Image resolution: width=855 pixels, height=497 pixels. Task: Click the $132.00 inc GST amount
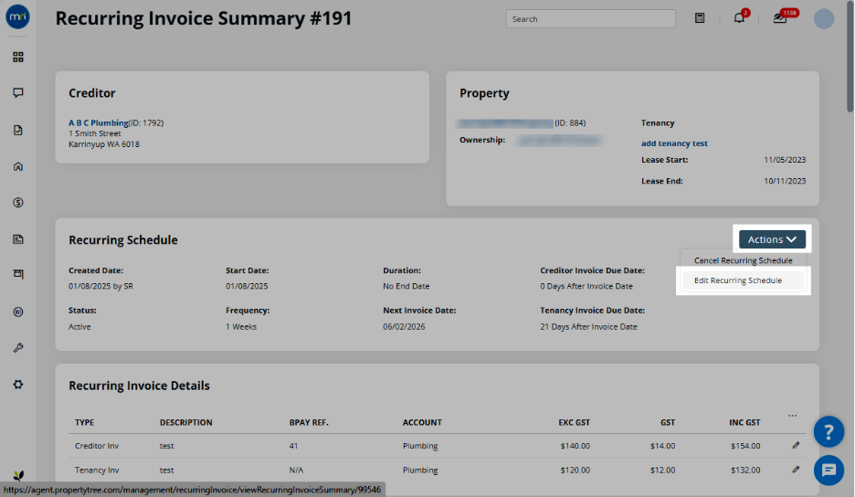[745, 470]
